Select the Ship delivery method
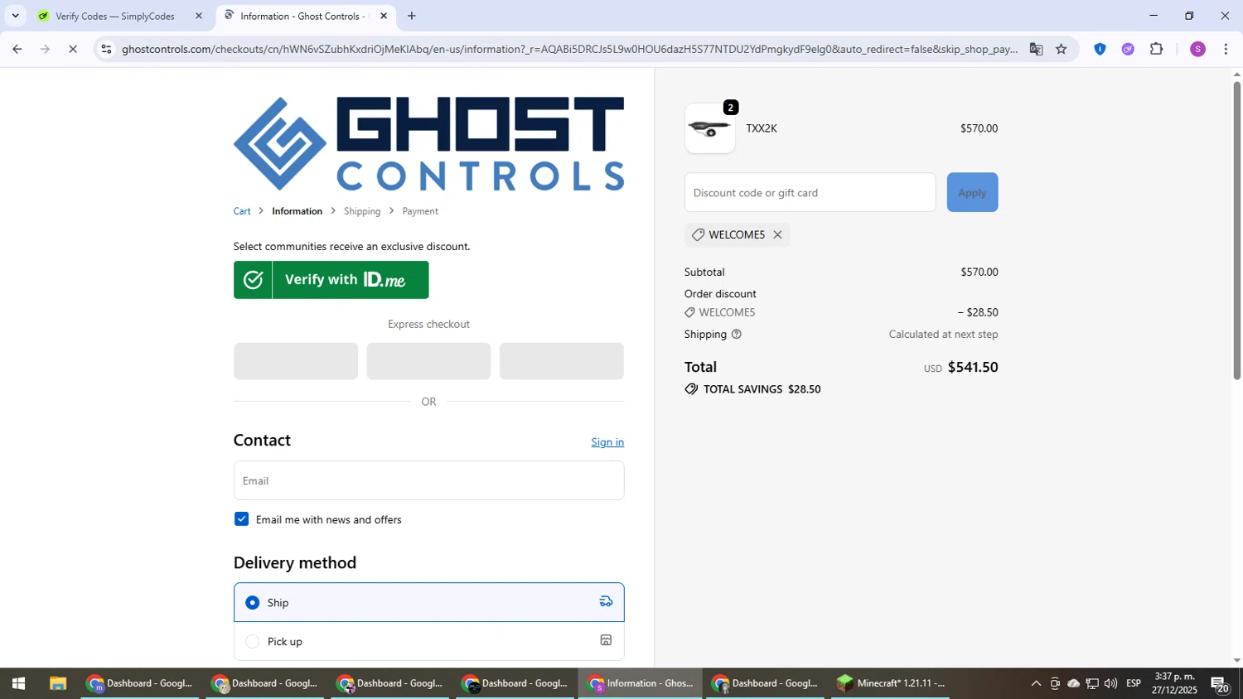Image resolution: width=1243 pixels, height=699 pixels. (x=428, y=602)
